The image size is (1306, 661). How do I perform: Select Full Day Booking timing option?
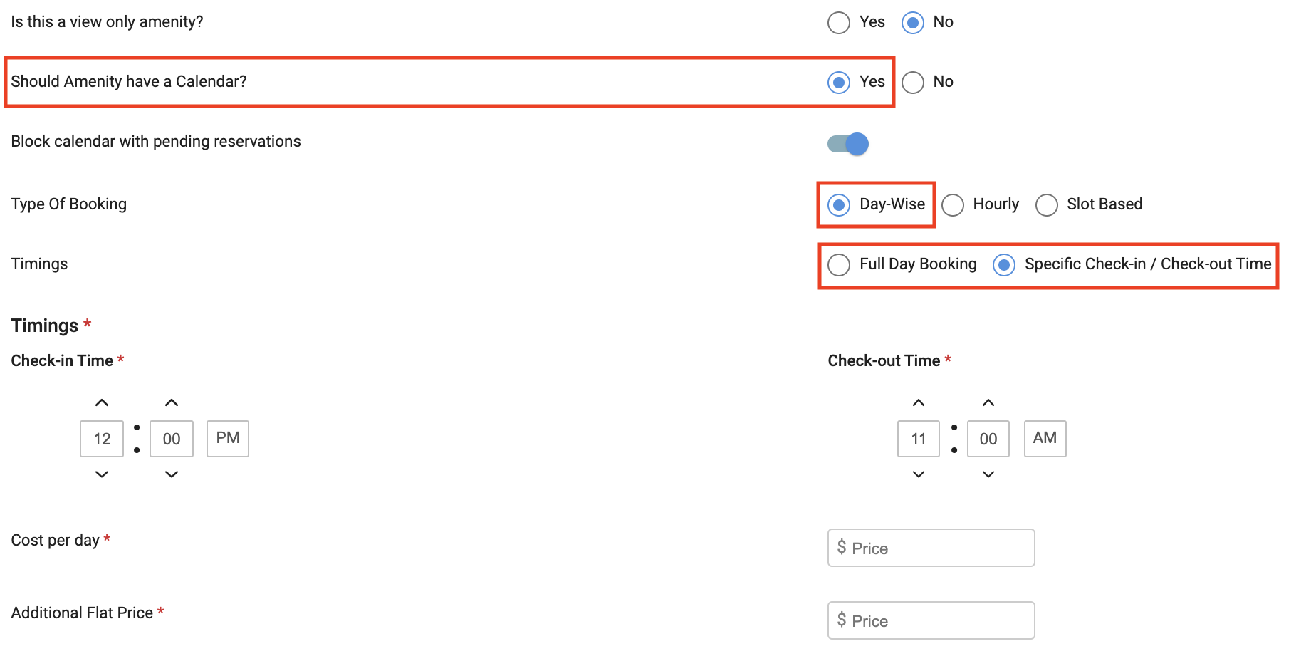pos(839,265)
